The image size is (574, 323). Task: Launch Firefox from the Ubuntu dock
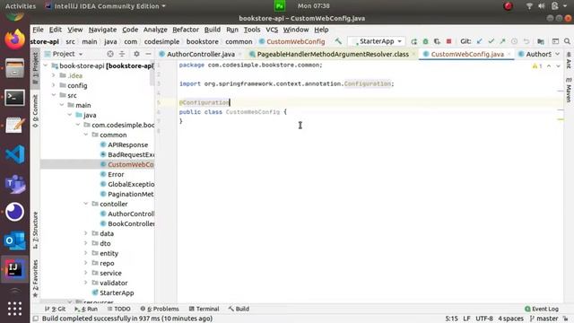(x=14, y=39)
